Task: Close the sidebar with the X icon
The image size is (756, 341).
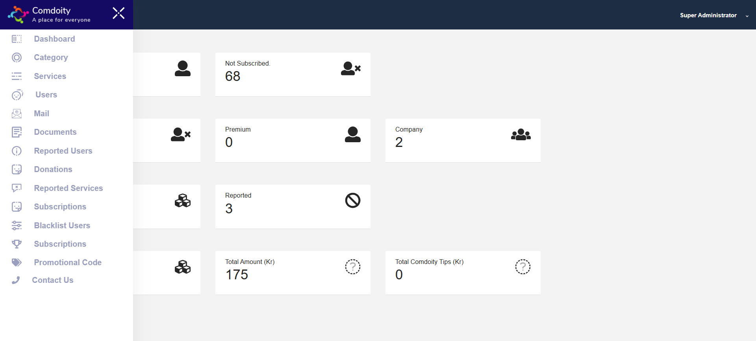Action: (x=119, y=13)
